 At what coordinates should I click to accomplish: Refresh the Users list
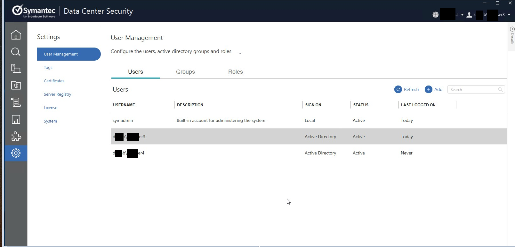[x=406, y=89]
